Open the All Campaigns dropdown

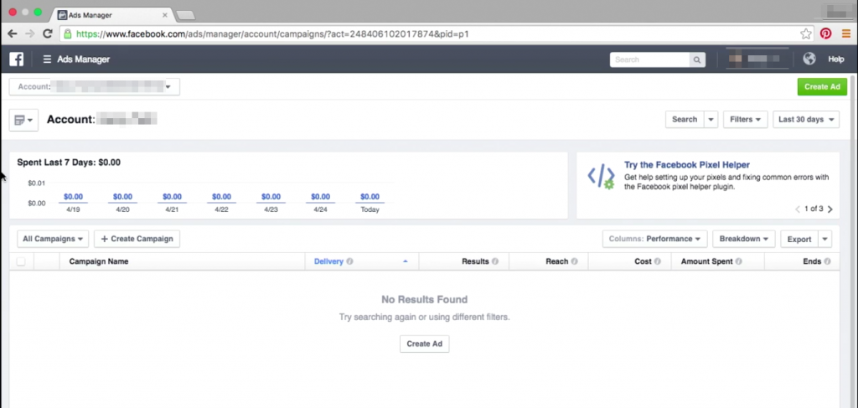(x=53, y=239)
